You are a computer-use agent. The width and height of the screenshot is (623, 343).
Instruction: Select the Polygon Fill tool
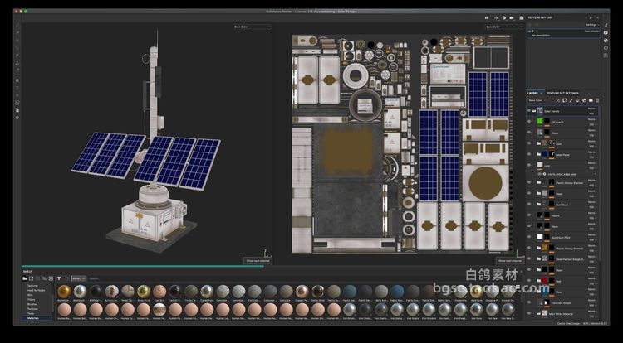click(17, 48)
